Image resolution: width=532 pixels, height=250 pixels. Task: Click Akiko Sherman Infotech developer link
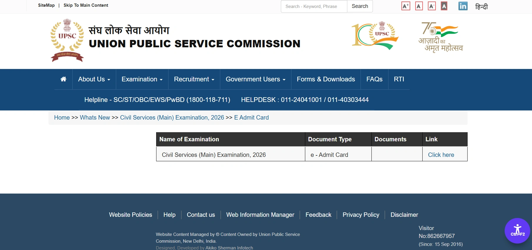[x=229, y=248]
